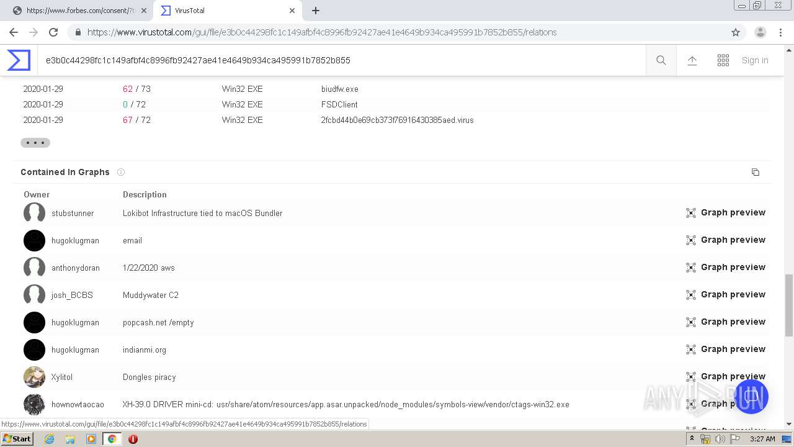Screen dimensions: 794x447
Task: Click the site lock padlock icon
Action: pyautogui.click(x=78, y=32)
